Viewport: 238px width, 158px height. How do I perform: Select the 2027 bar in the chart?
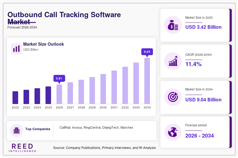coord(70,93)
